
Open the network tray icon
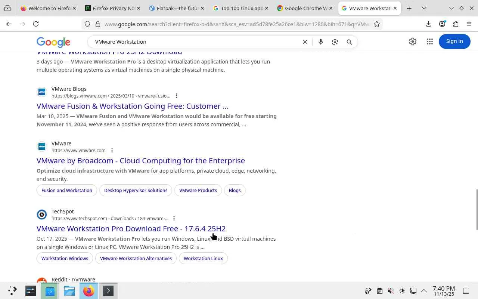pyautogui.click(x=413, y=291)
